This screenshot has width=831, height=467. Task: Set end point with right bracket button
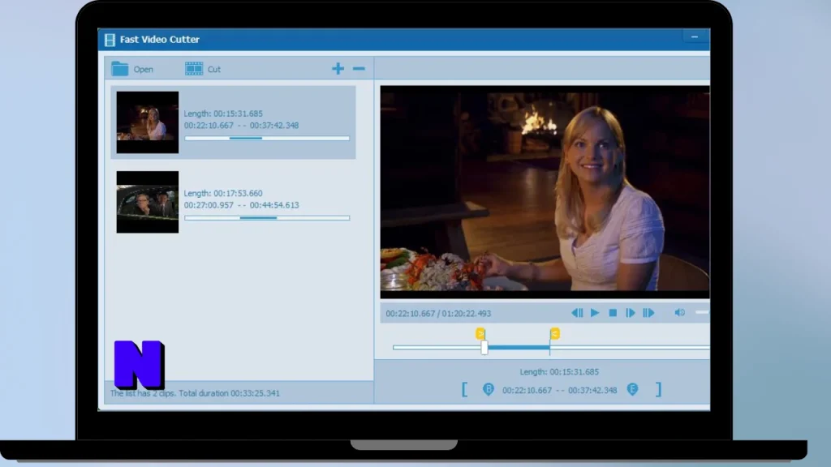658,390
